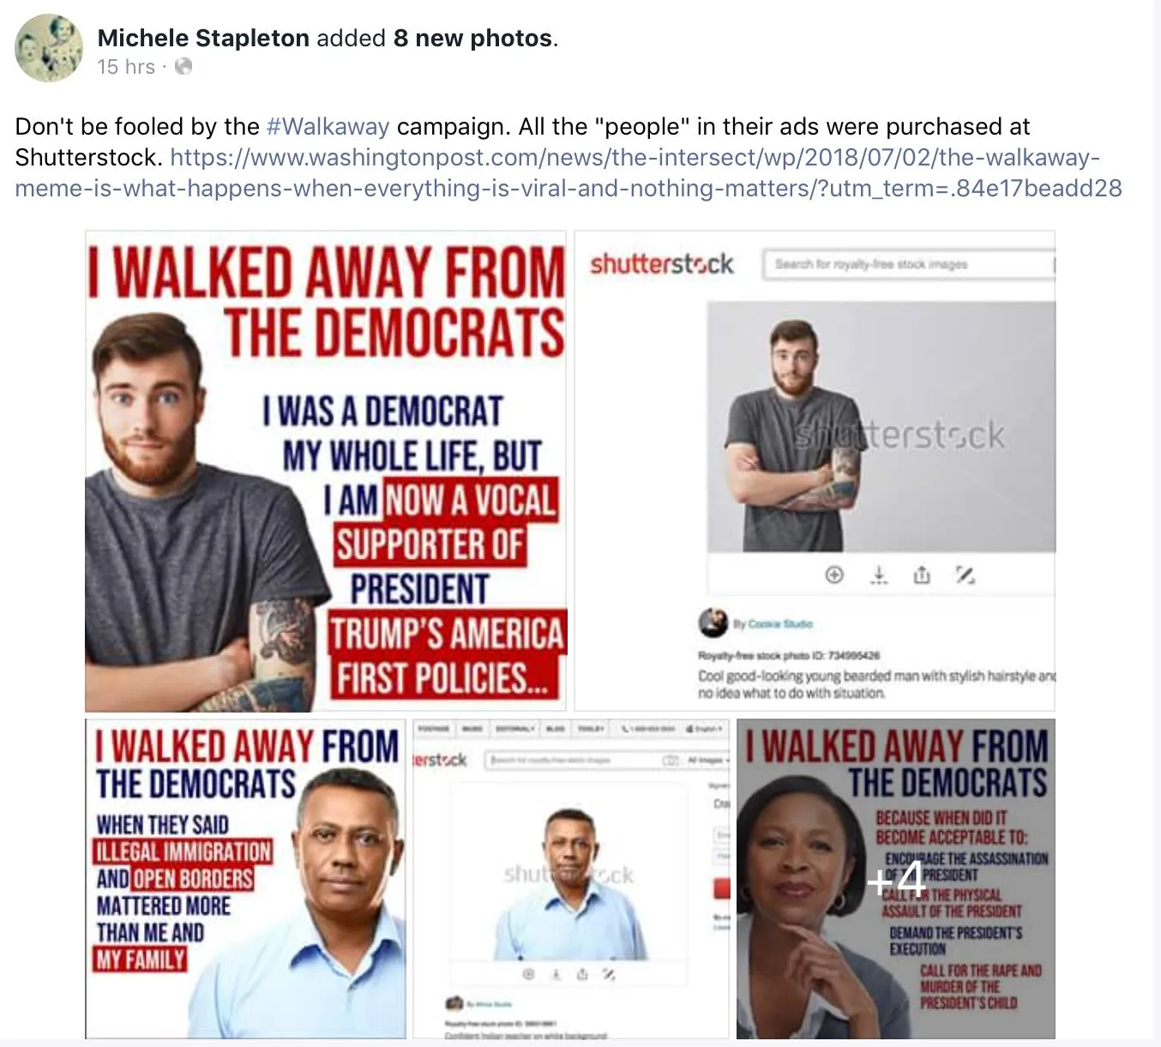Open Michele Stapleton's profile picture
The width and height of the screenshot is (1161, 1047).
49,49
